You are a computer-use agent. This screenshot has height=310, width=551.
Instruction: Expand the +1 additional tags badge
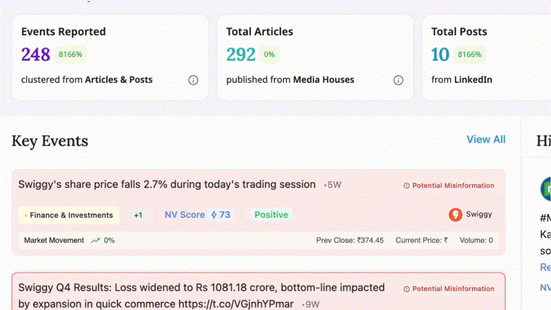click(138, 215)
